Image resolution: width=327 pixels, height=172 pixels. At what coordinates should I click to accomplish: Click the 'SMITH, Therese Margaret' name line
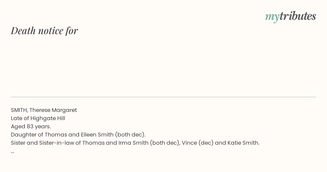[x=44, y=110]
